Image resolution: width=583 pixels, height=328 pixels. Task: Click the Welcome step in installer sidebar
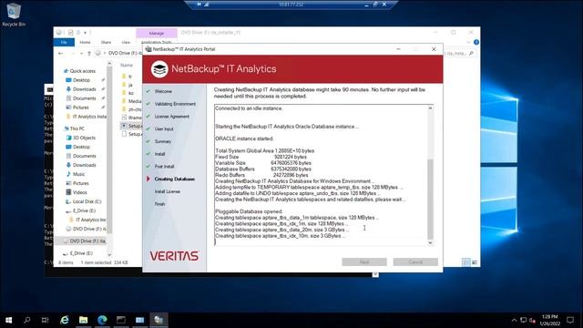pos(163,91)
